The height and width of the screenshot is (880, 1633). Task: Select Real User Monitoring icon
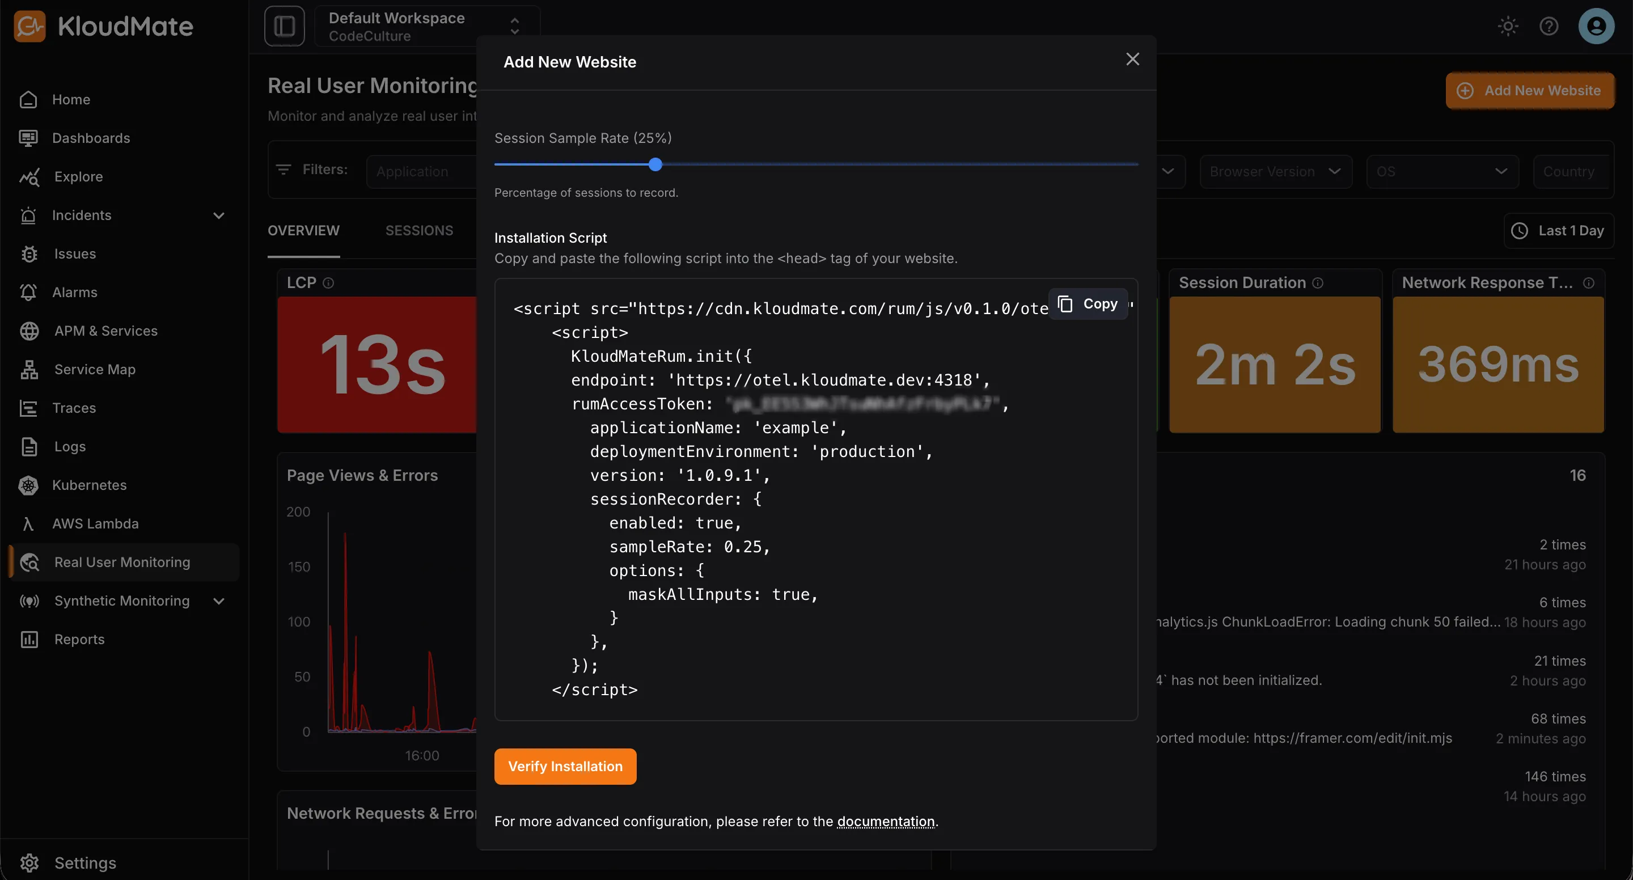(x=30, y=562)
